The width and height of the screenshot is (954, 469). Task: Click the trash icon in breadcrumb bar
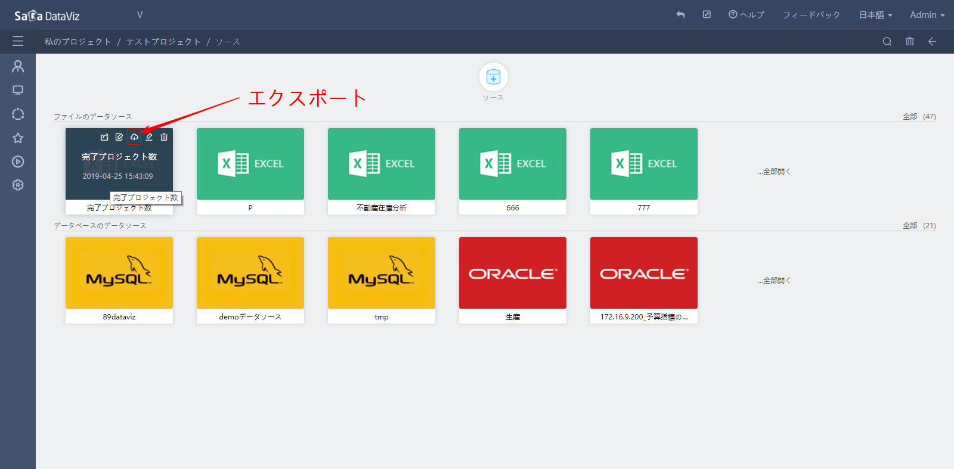click(x=909, y=41)
